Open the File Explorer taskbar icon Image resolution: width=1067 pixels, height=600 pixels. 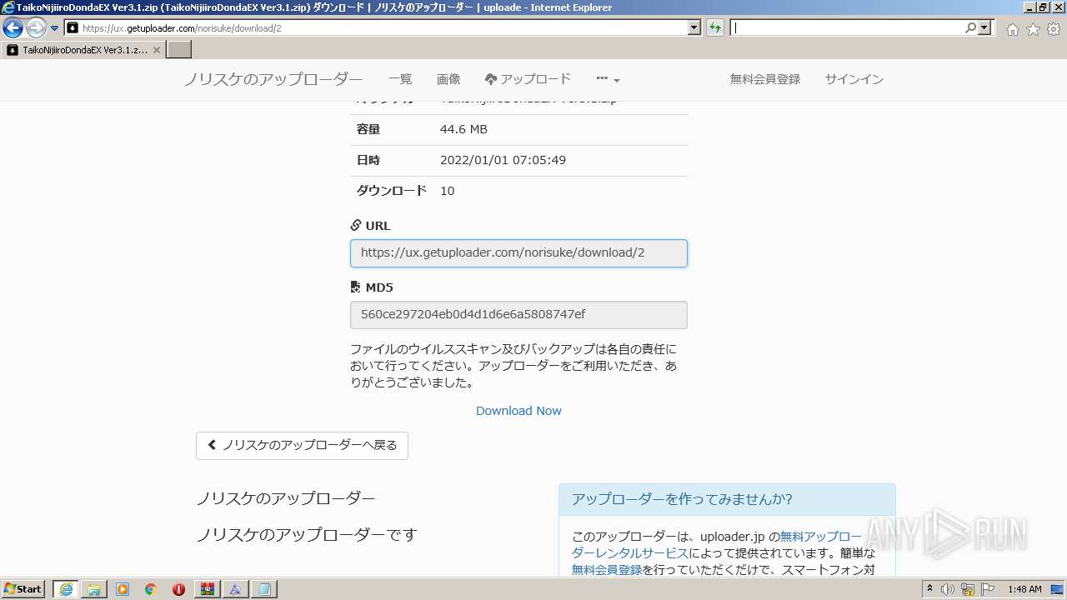click(x=94, y=589)
